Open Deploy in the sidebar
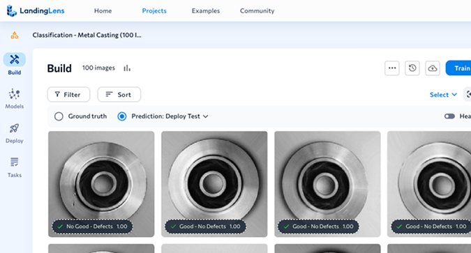Viewport: 471px width, 253px height. pyautogui.click(x=15, y=133)
